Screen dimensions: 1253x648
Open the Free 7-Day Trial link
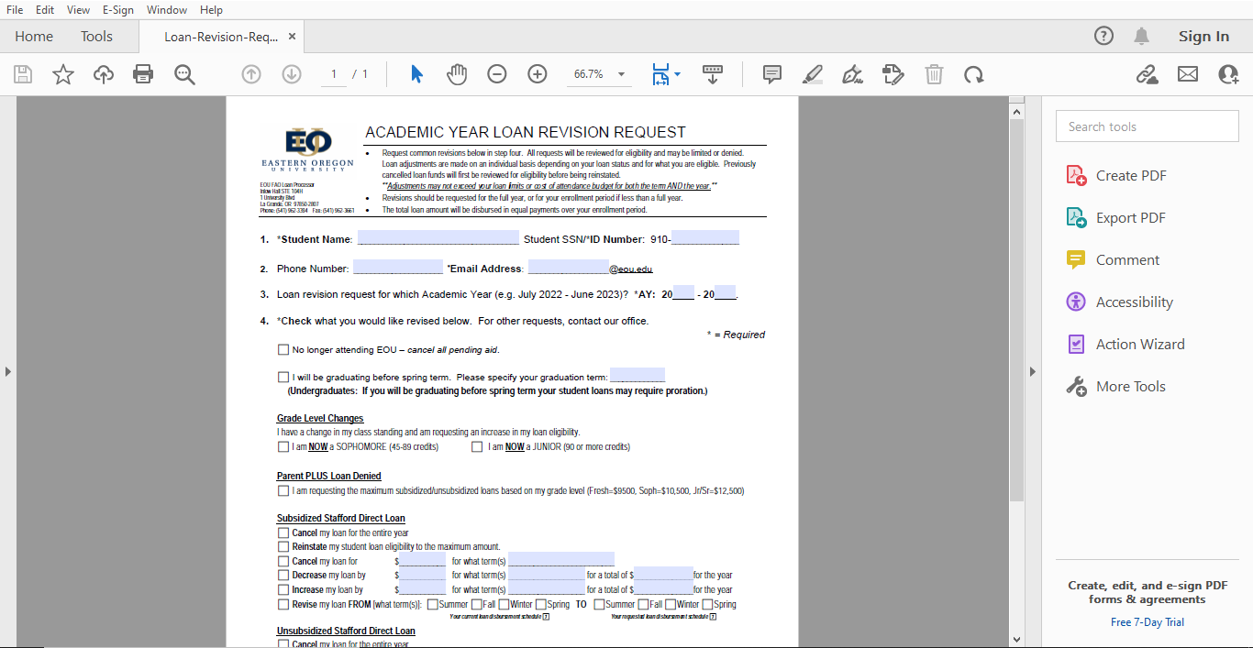tap(1147, 621)
